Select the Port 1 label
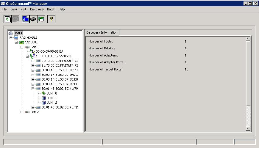 pos(35,47)
